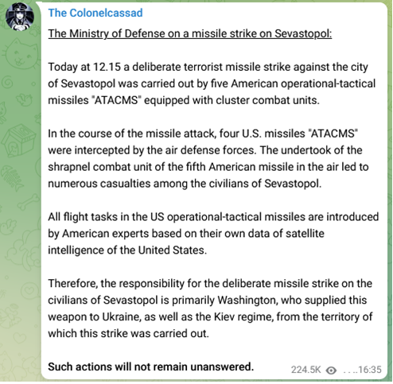Click the dots before the timestamp
The image size is (393, 384).
(x=350, y=372)
